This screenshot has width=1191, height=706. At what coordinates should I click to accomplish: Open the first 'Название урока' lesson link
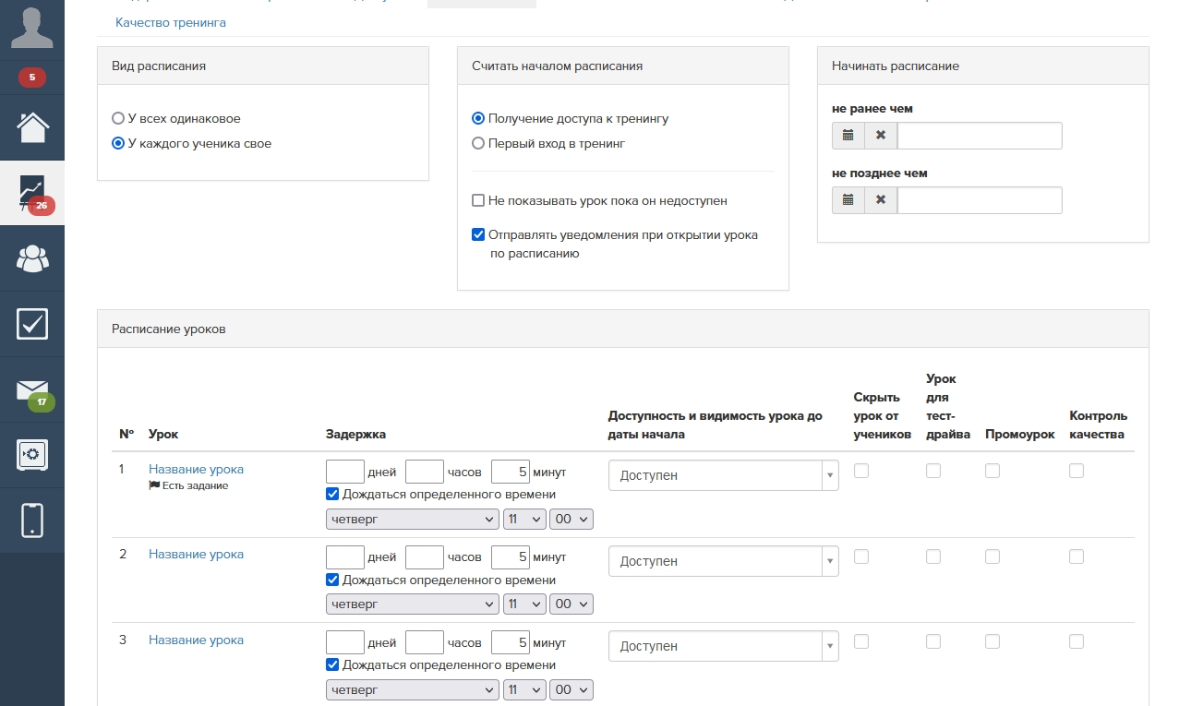point(196,469)
